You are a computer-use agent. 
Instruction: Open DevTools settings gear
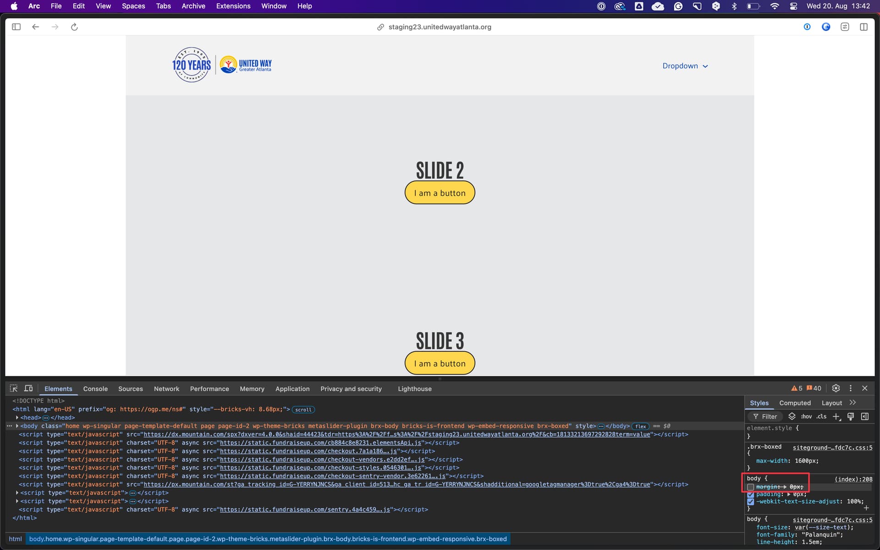[x=836, y=388]
